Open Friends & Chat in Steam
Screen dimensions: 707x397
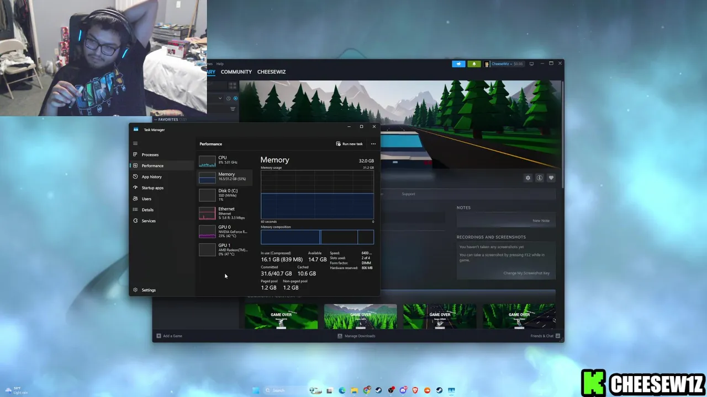(x=545, y=336)
